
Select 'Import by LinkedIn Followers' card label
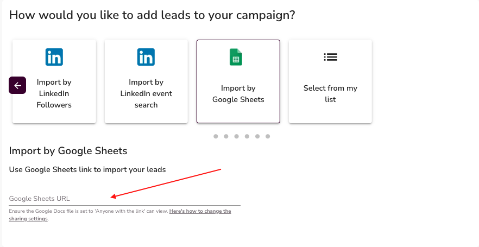point(54,93)
